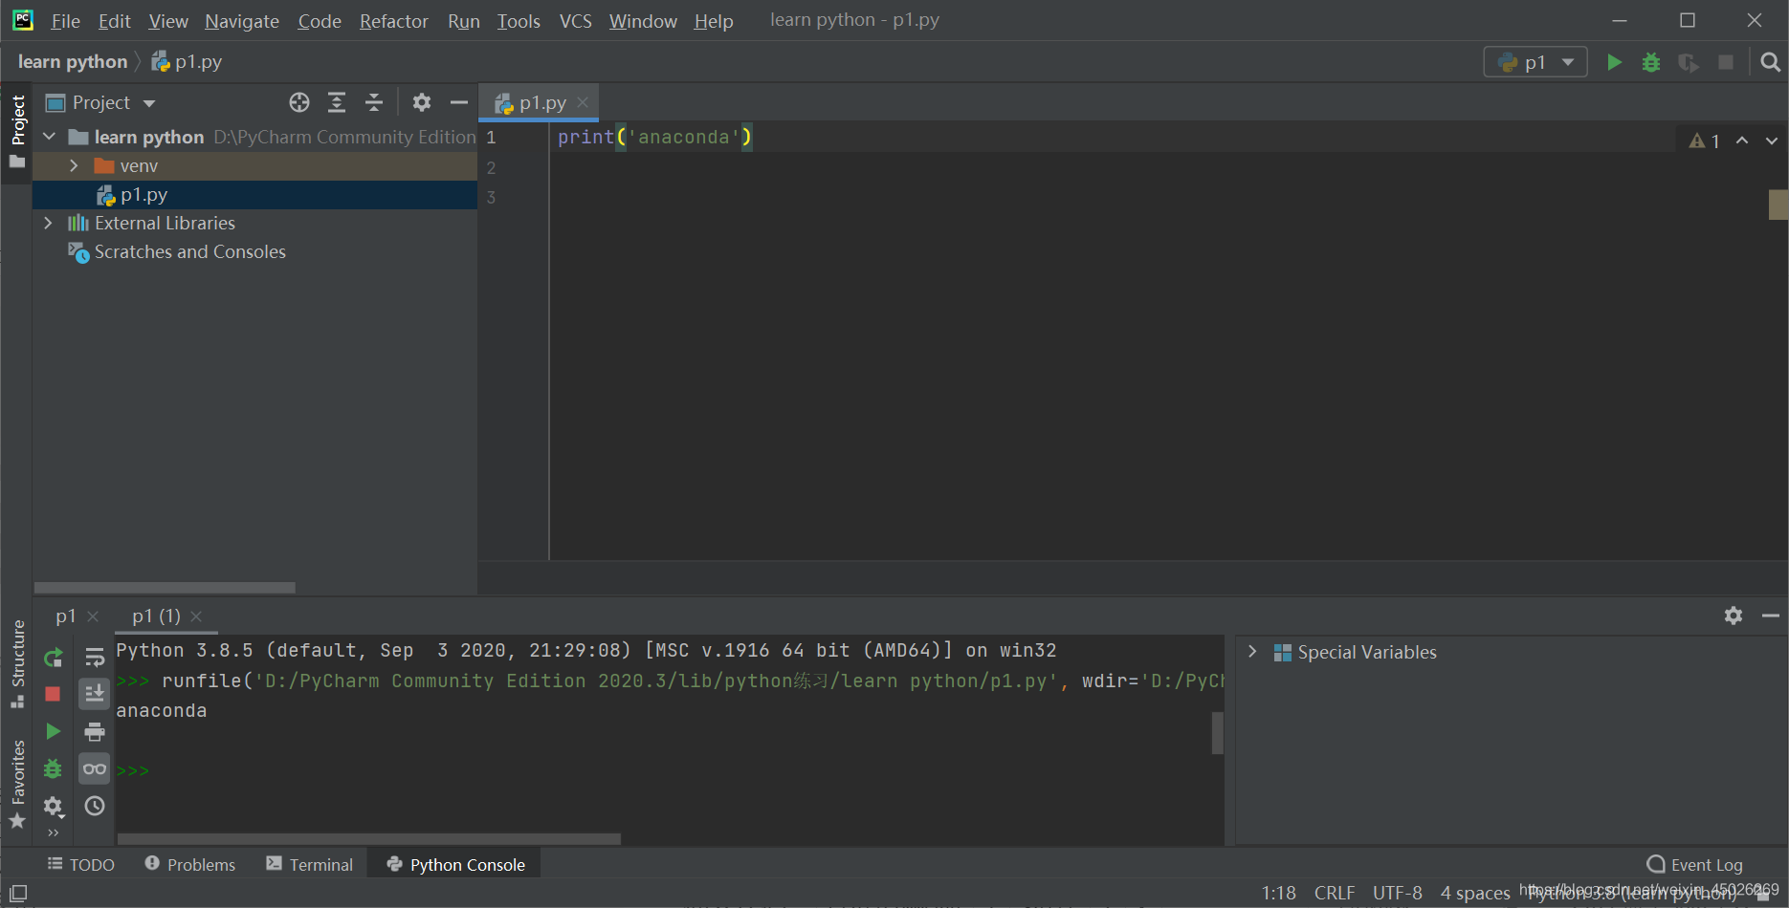
Task: Open Project panel settings gear
Action: click(x=422, y=102)
